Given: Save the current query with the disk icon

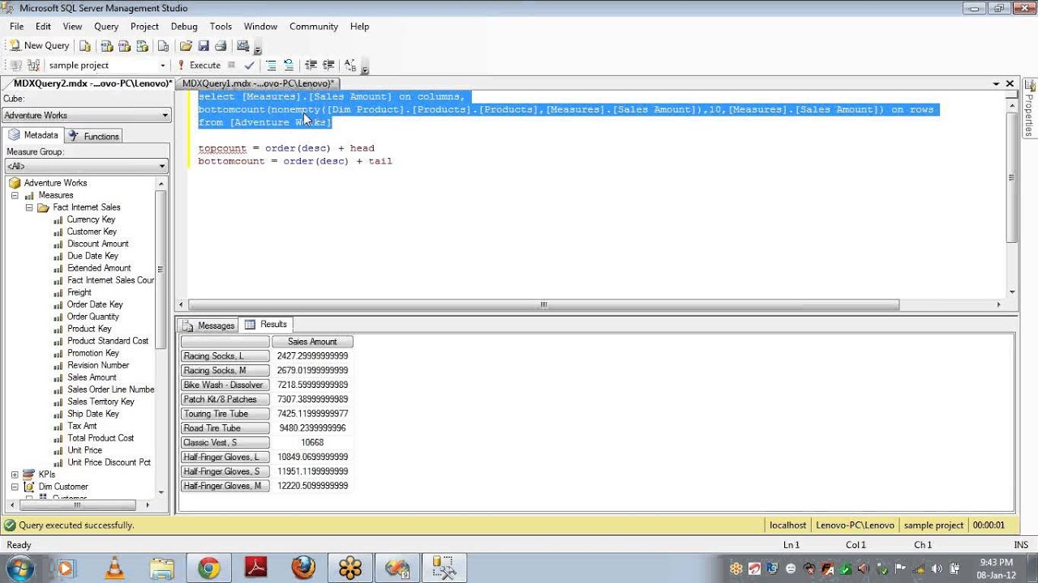Looking at the screenshot, I should point(204,46).
